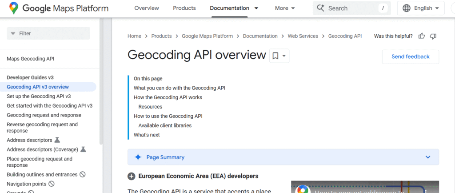Jump to How the Geocoding API works
455x193 pixels.
[x=168, y=97]
